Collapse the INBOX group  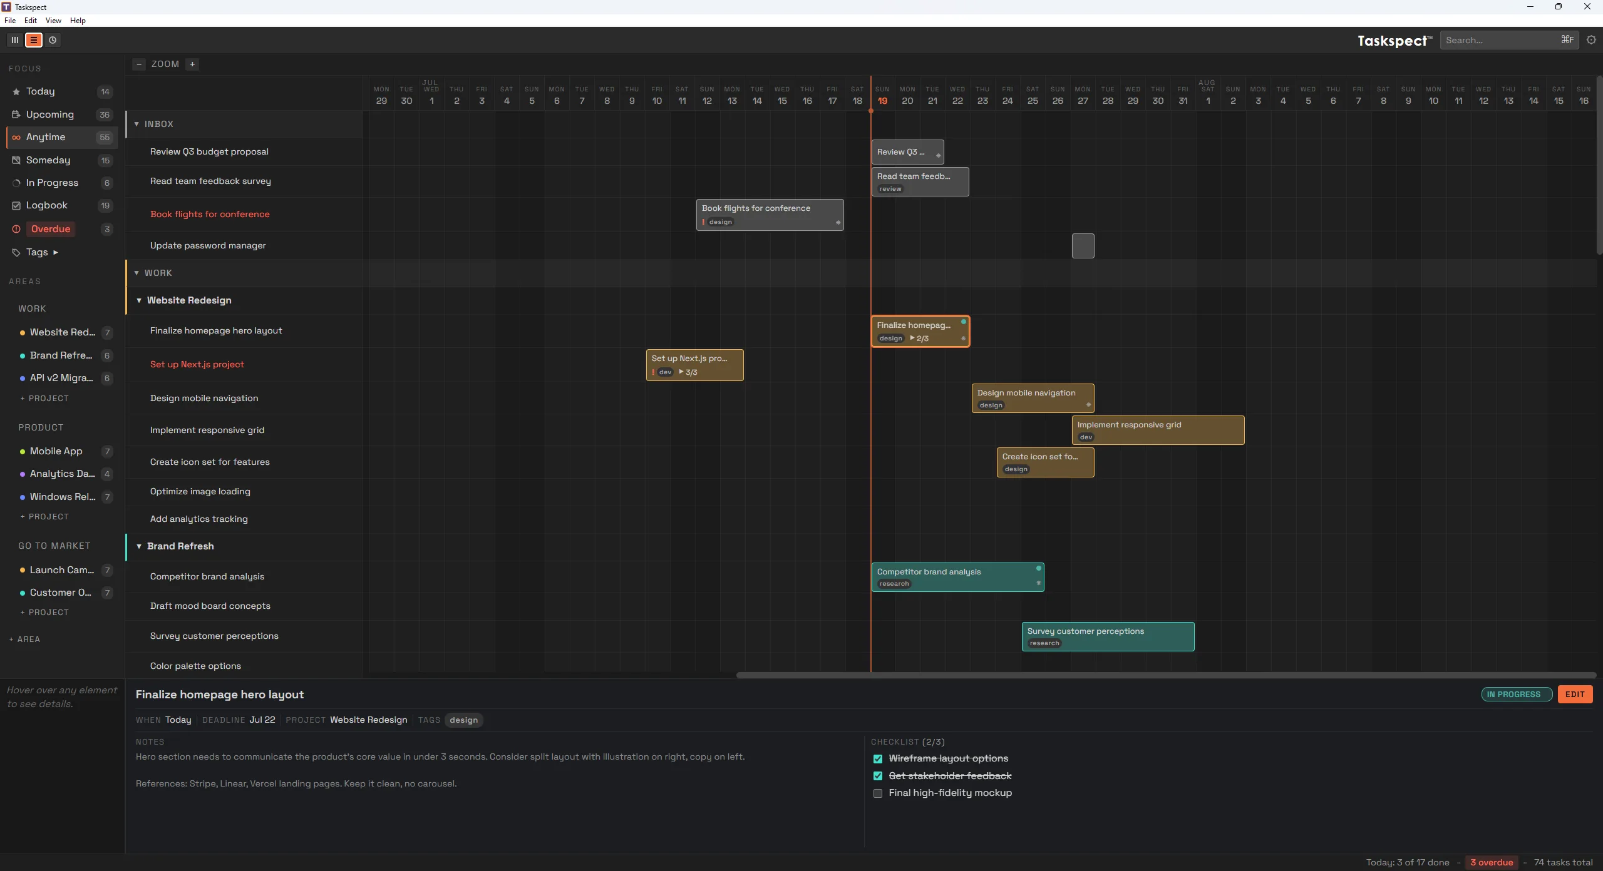coord(137,124)
